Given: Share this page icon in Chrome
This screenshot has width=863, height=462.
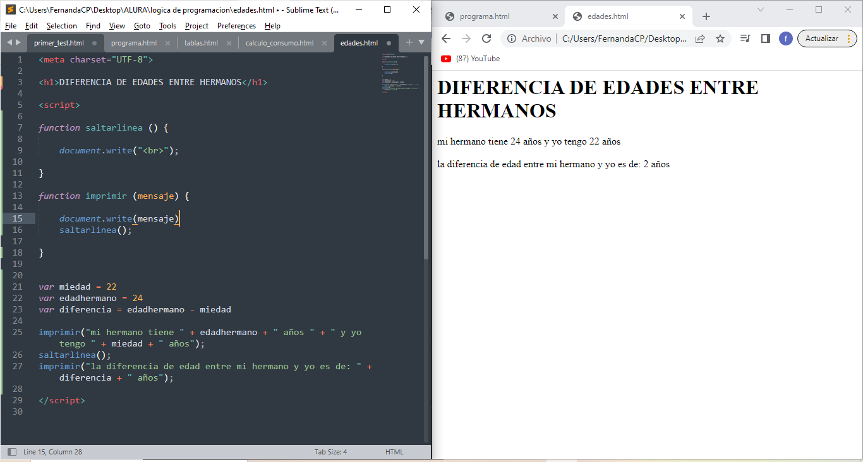Looking at the screenshot, I should (x=700, y=38).
